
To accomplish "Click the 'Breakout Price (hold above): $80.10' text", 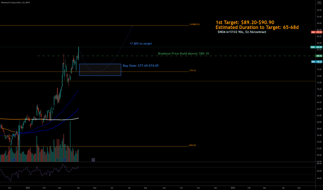I will coord(183,54).
